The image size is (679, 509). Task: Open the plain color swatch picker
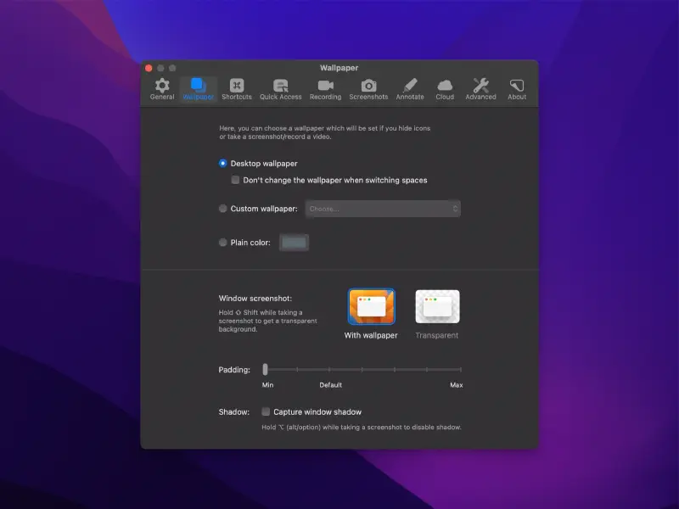(293, 242)
